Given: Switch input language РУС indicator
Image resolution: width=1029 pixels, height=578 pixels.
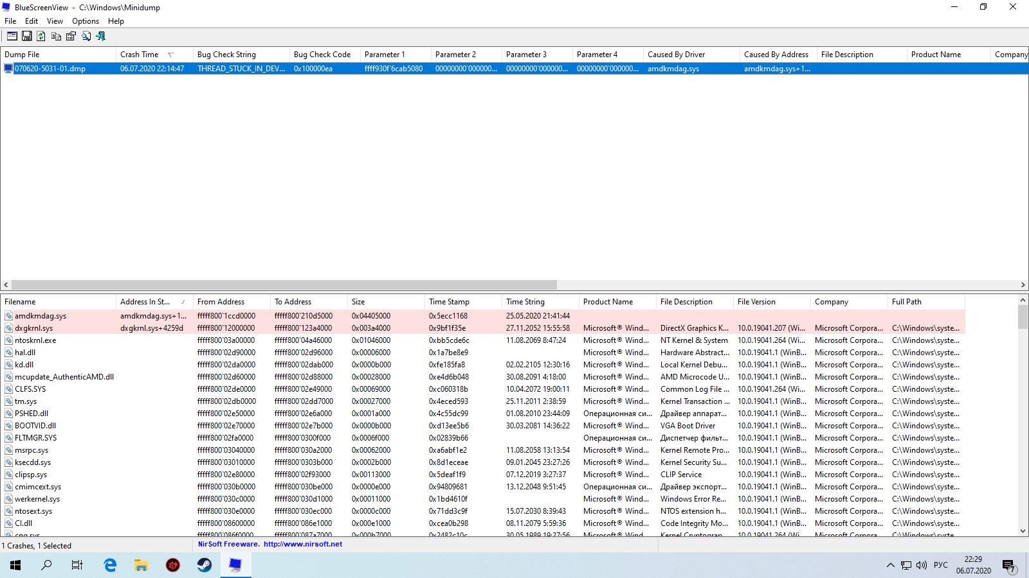Looking at the screenshot, I should [941, 565].
